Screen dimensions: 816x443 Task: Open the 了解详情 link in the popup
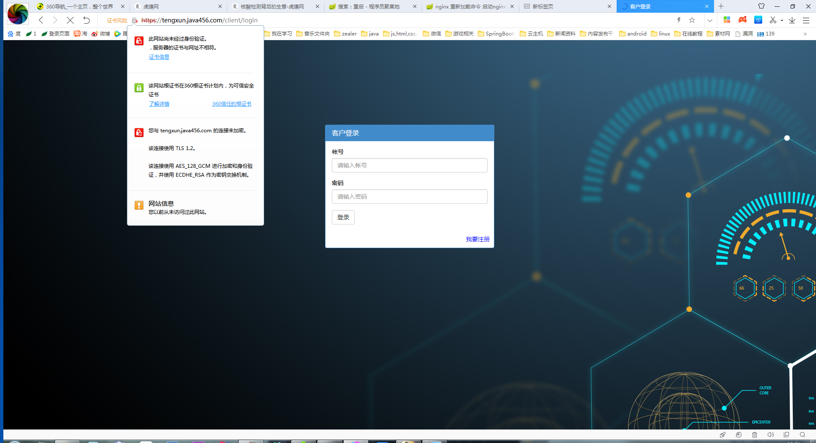point(159,104)
